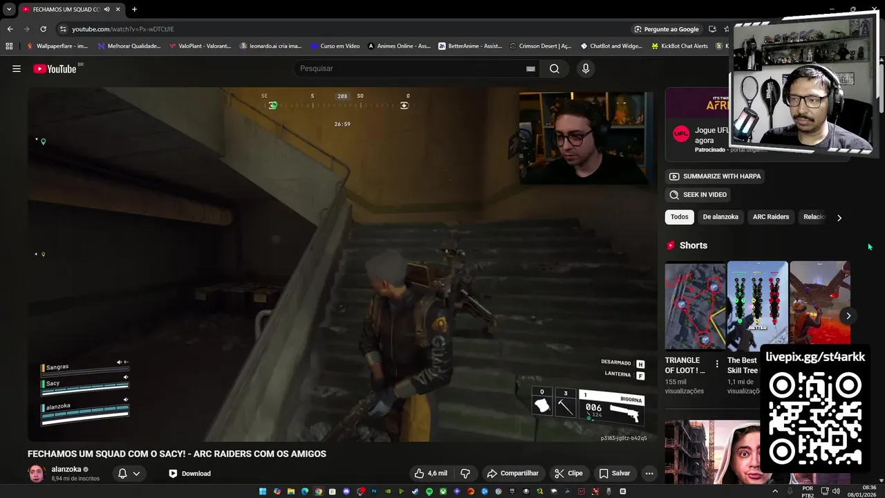The image size is (885, 498).
Task: Click the Shorts section heading
Action: [693, 246]
